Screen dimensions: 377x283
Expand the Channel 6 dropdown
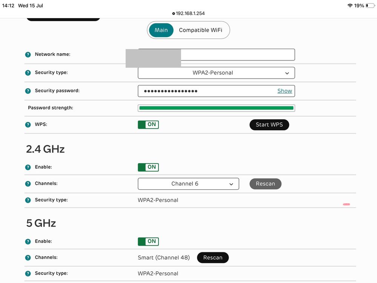[x=188, y=184]
